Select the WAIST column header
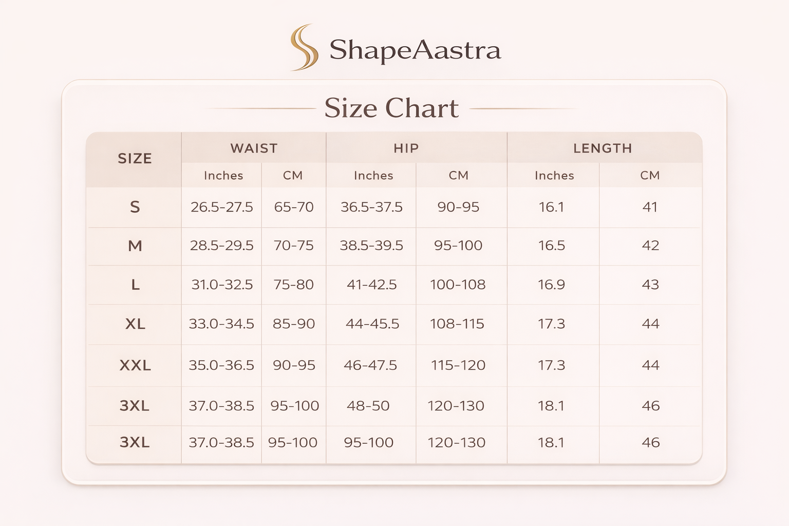 tap(254, 148)
